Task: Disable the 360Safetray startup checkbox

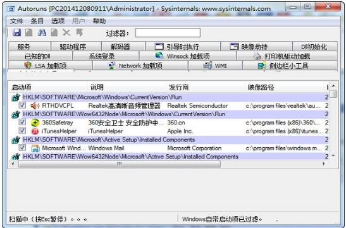Action: [22, 122]
